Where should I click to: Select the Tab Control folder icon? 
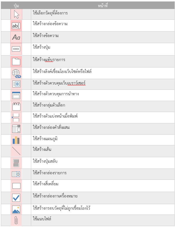(x=16, y=61)
